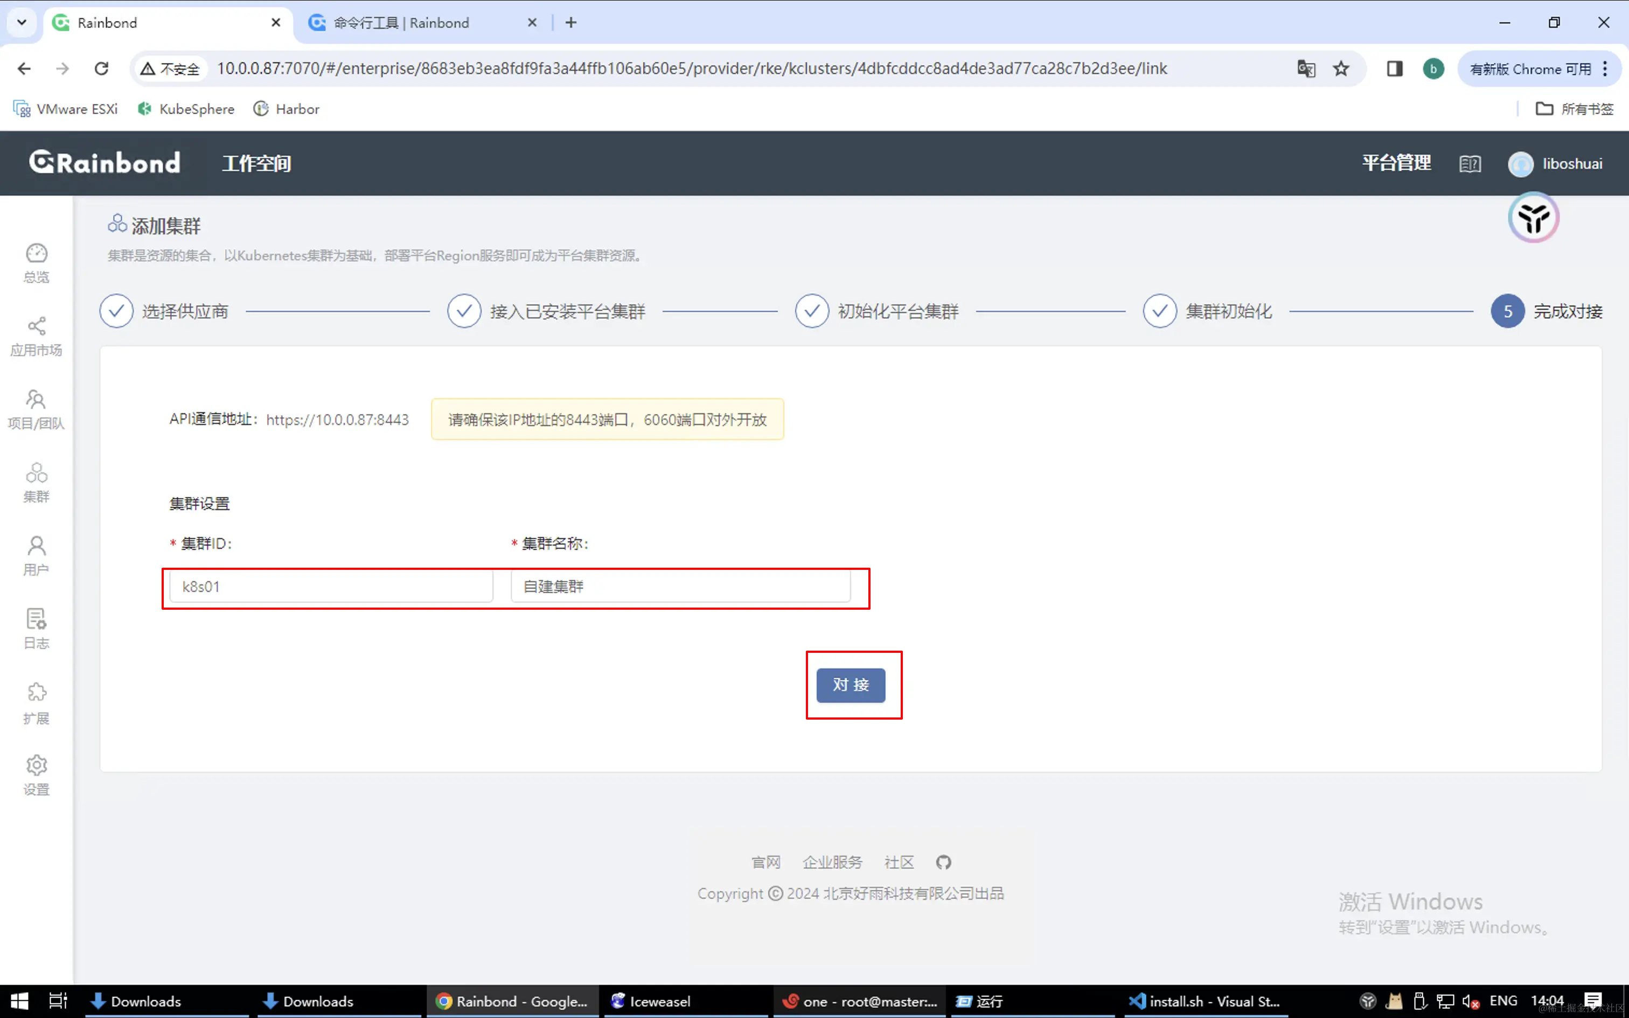The width and height of the screenshot is (1629, 1018).
Task: Open 集群 clusters sidebar icon
Action: 36,482
